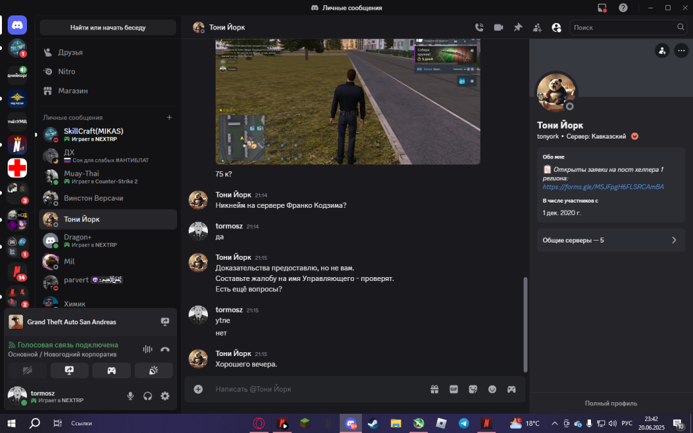Toggle the user profile panel icon
This screenshot has height=433, width=693.
(556, 28)
